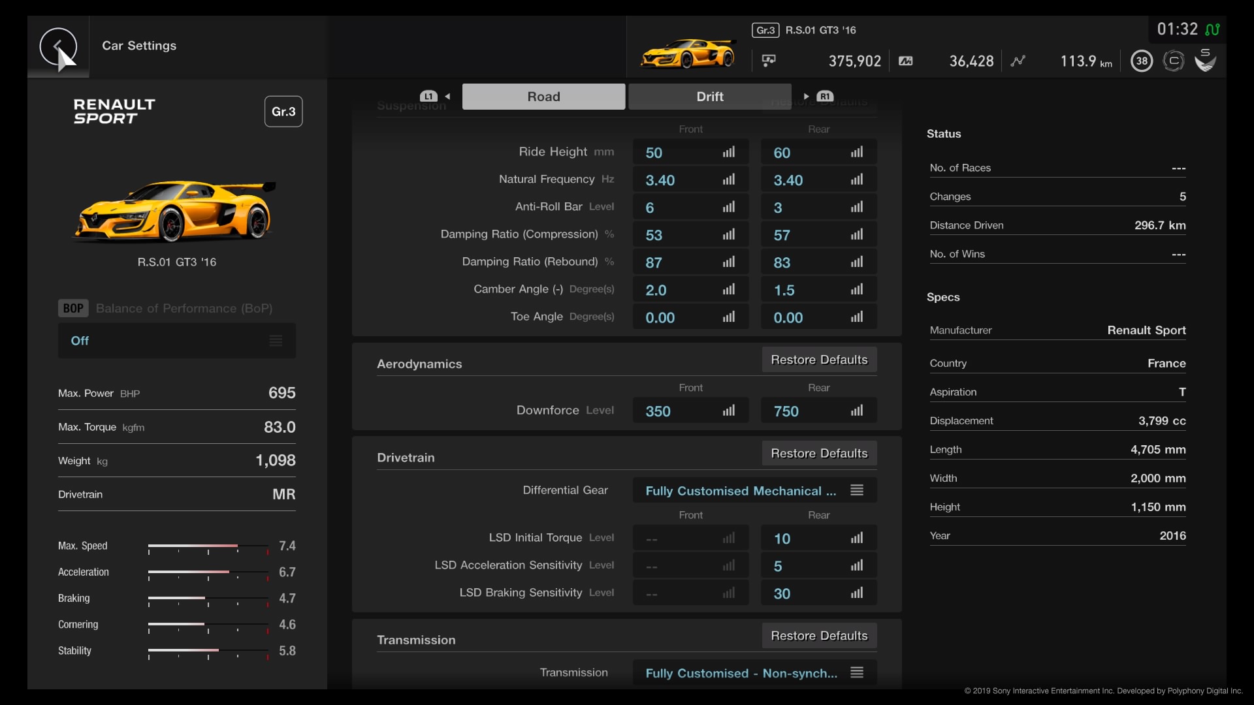Image resolution: width=1254 pixels, height=705 pixels.
Task: Adjust rear rebound damping value 83
Action: point(818,262)
